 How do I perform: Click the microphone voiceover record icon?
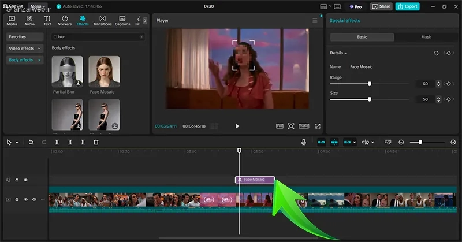tap(304, 142)
